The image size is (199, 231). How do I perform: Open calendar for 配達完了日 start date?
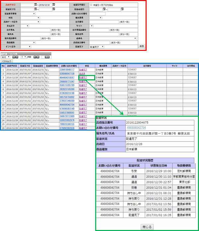(x=36, y=10)
